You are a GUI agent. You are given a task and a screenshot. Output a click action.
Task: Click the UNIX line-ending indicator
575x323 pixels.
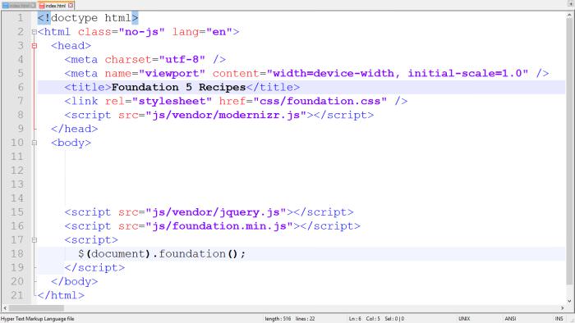coord(464,319)
